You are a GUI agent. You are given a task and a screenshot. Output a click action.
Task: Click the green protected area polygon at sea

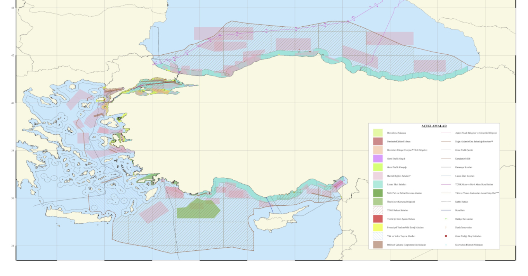(198, 209)
